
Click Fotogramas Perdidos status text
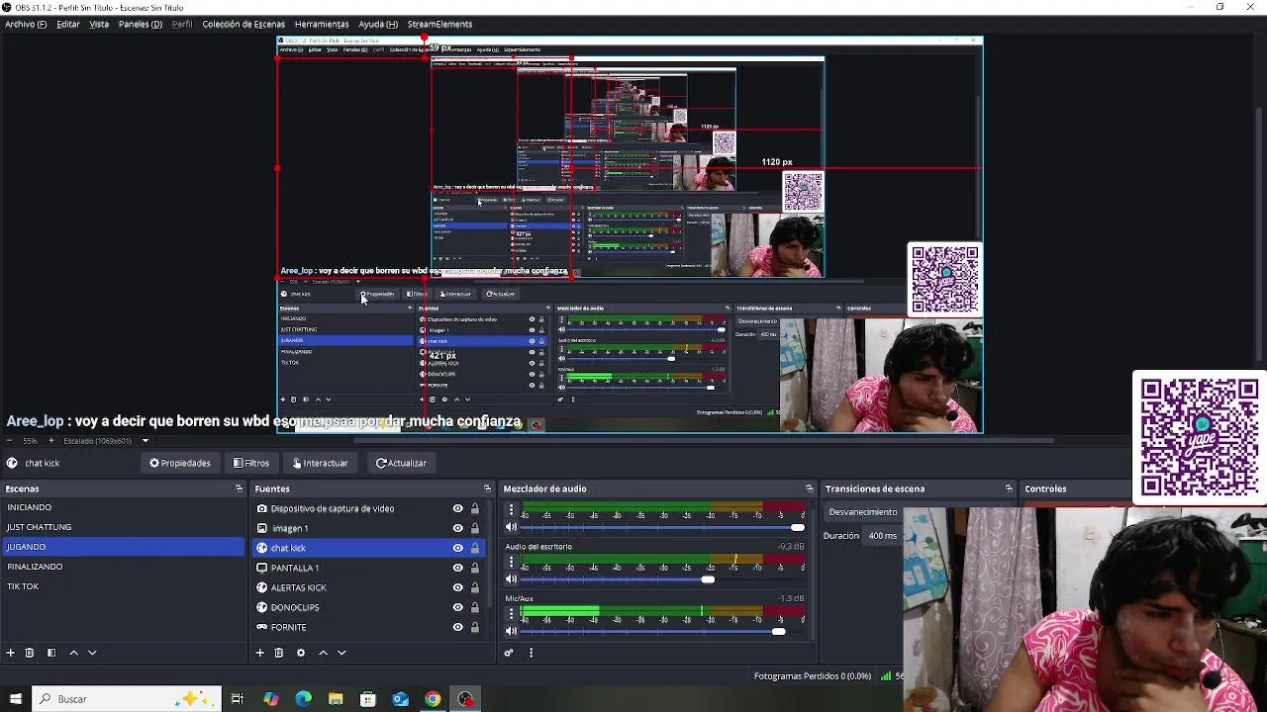[813, 676]
